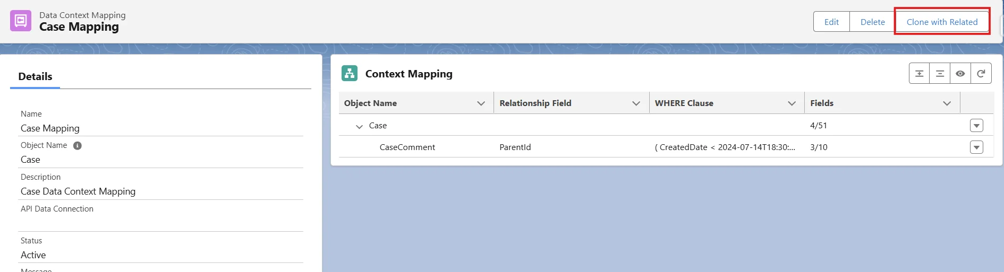This screenshot has height=272, width=1004.
Task: Click the CreatedDate WHERE clause cell
Action: pos(725,147)
